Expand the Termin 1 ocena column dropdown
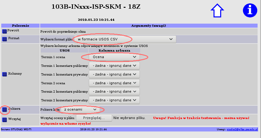The width and height of the screenshot is (261, 138). click(x=114, y=57)
